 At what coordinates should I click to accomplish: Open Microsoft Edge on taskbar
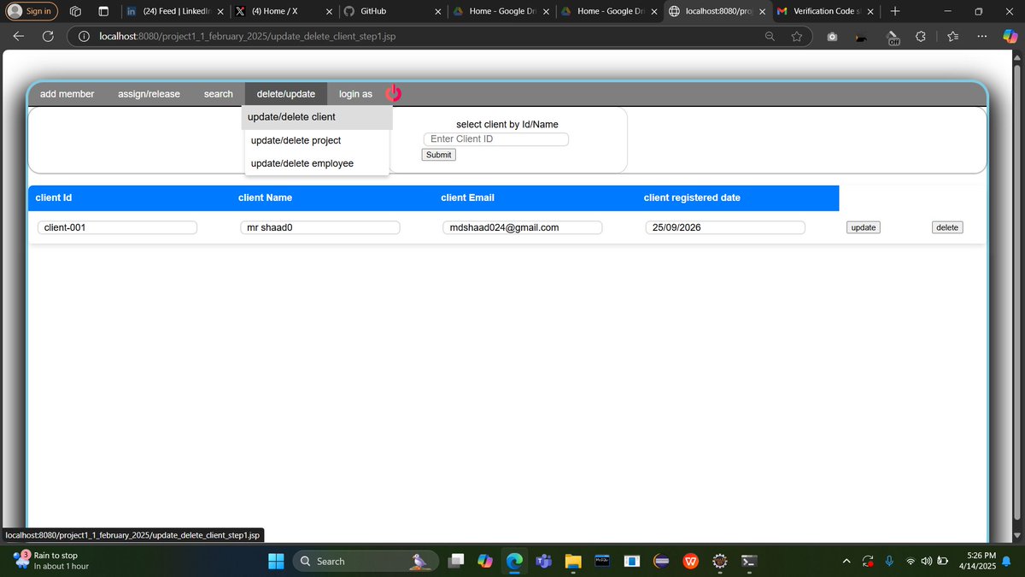click(514, 561)
